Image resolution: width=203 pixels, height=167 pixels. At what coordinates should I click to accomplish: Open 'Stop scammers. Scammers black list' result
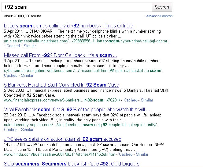coord(72,164)
